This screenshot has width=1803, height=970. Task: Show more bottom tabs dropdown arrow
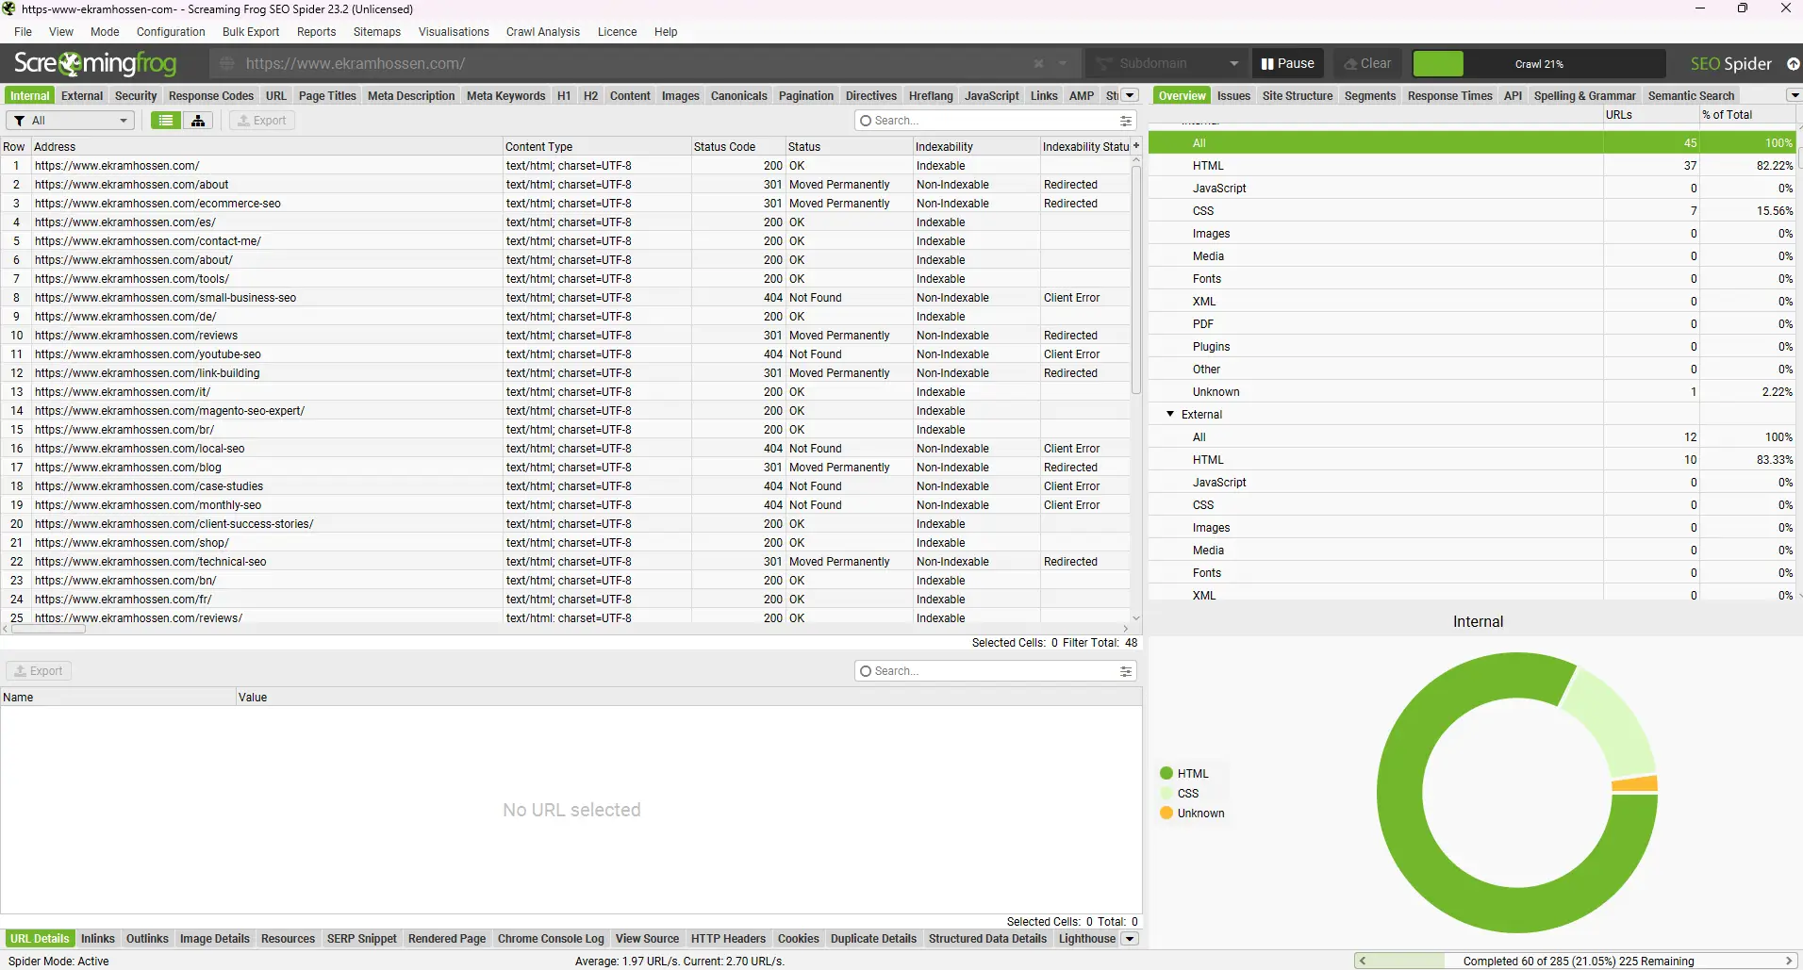[x=1130, y=939]
